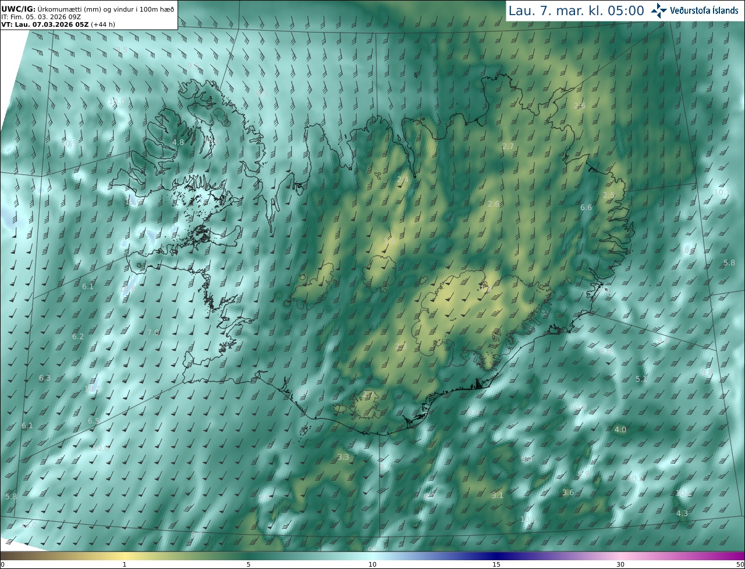This screenshot has width=745, height=569.
Task: Click the date header "Lau. 7. mar. kl. 05:00"
Action: point(576,10)
